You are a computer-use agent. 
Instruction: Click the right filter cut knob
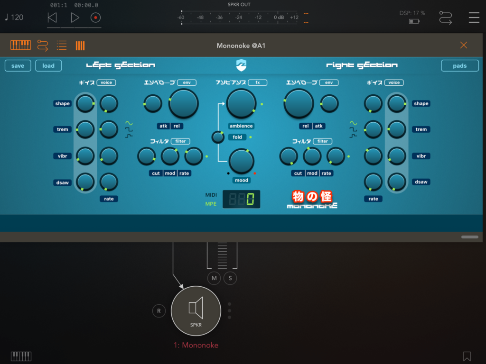tap(289, 156)
